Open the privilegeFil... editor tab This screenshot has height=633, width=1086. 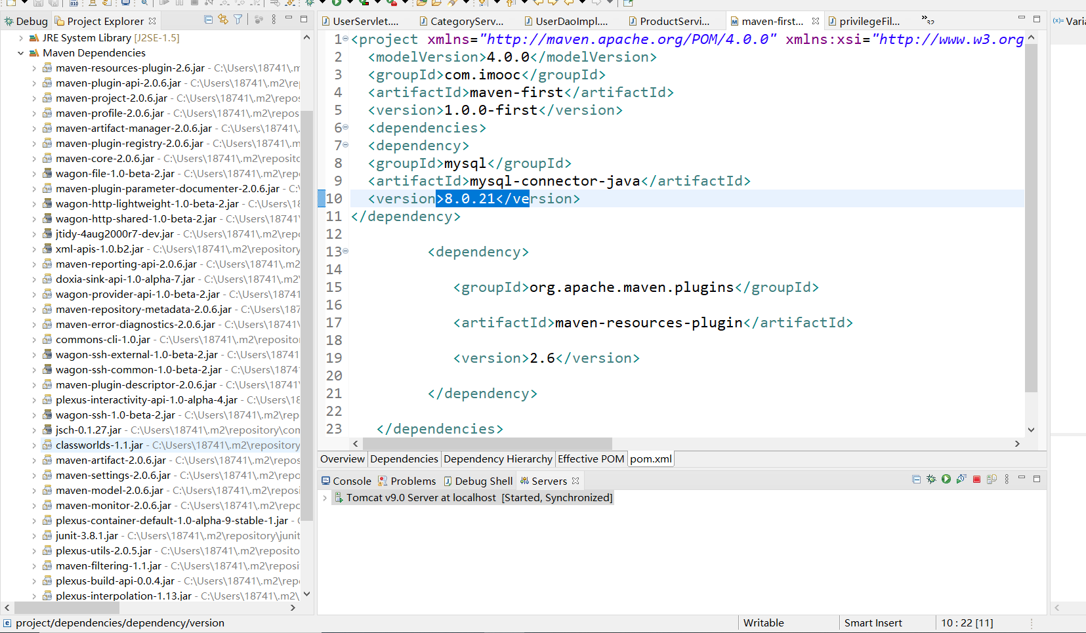tap(864, 21)
